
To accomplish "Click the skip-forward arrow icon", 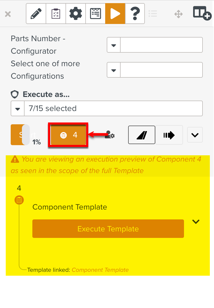I will [x=169, y=135].
